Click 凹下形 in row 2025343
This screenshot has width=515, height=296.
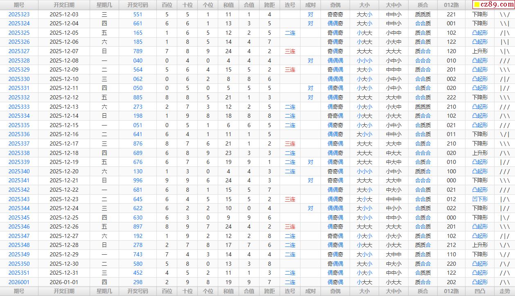pos(480,199)
